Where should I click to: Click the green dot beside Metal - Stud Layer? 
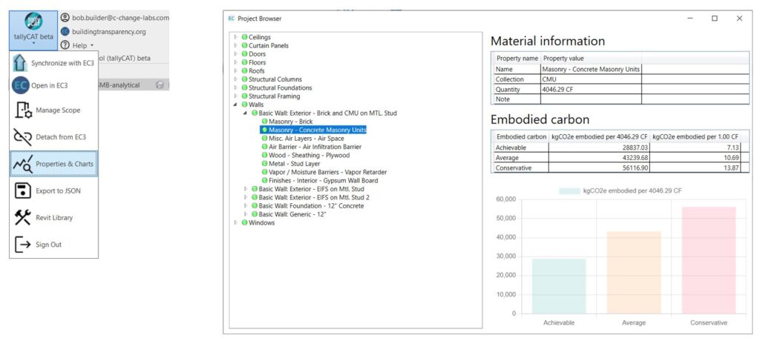[265, 164]
